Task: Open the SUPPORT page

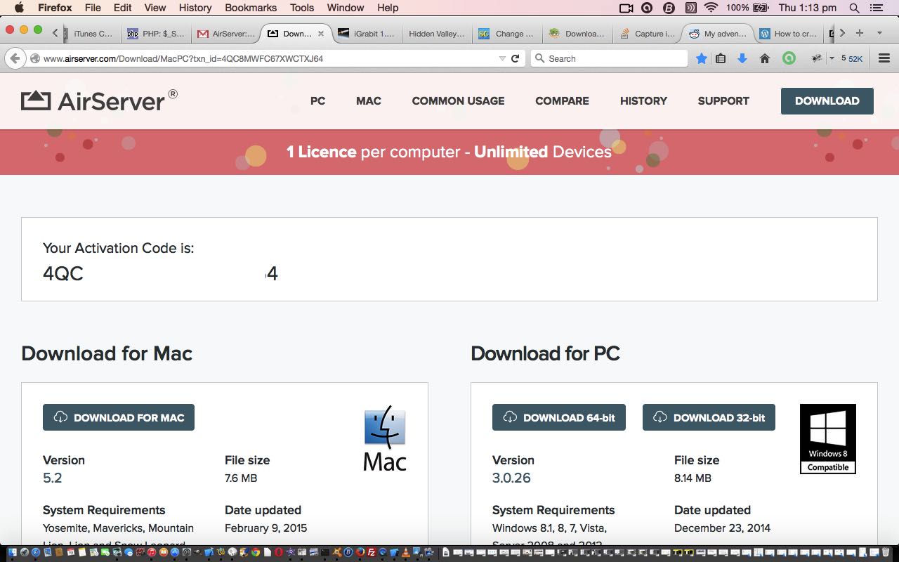Action: [723, 101]
